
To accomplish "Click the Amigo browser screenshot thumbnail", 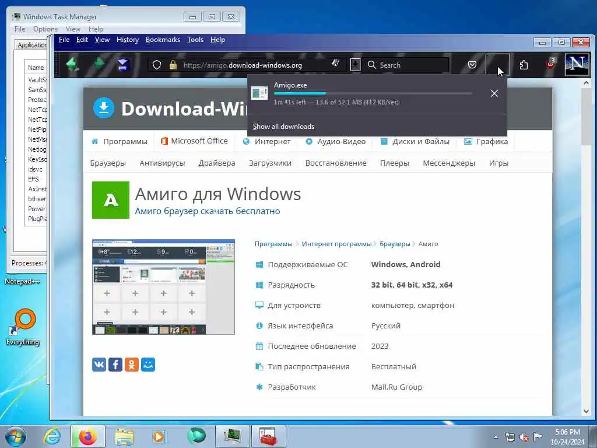I will pyautogui.click(x=163, y=287).
